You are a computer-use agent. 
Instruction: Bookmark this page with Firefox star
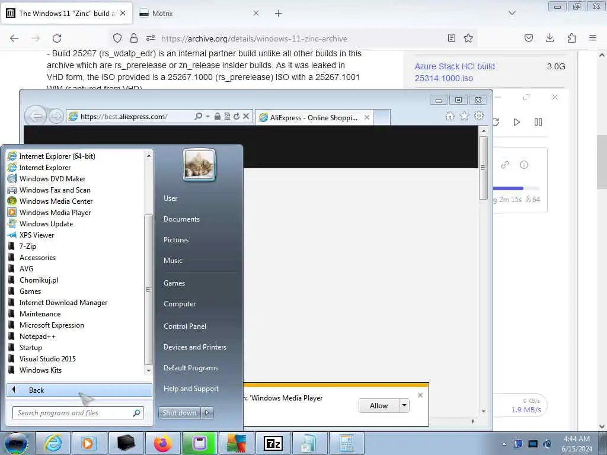tap(468, 38)
